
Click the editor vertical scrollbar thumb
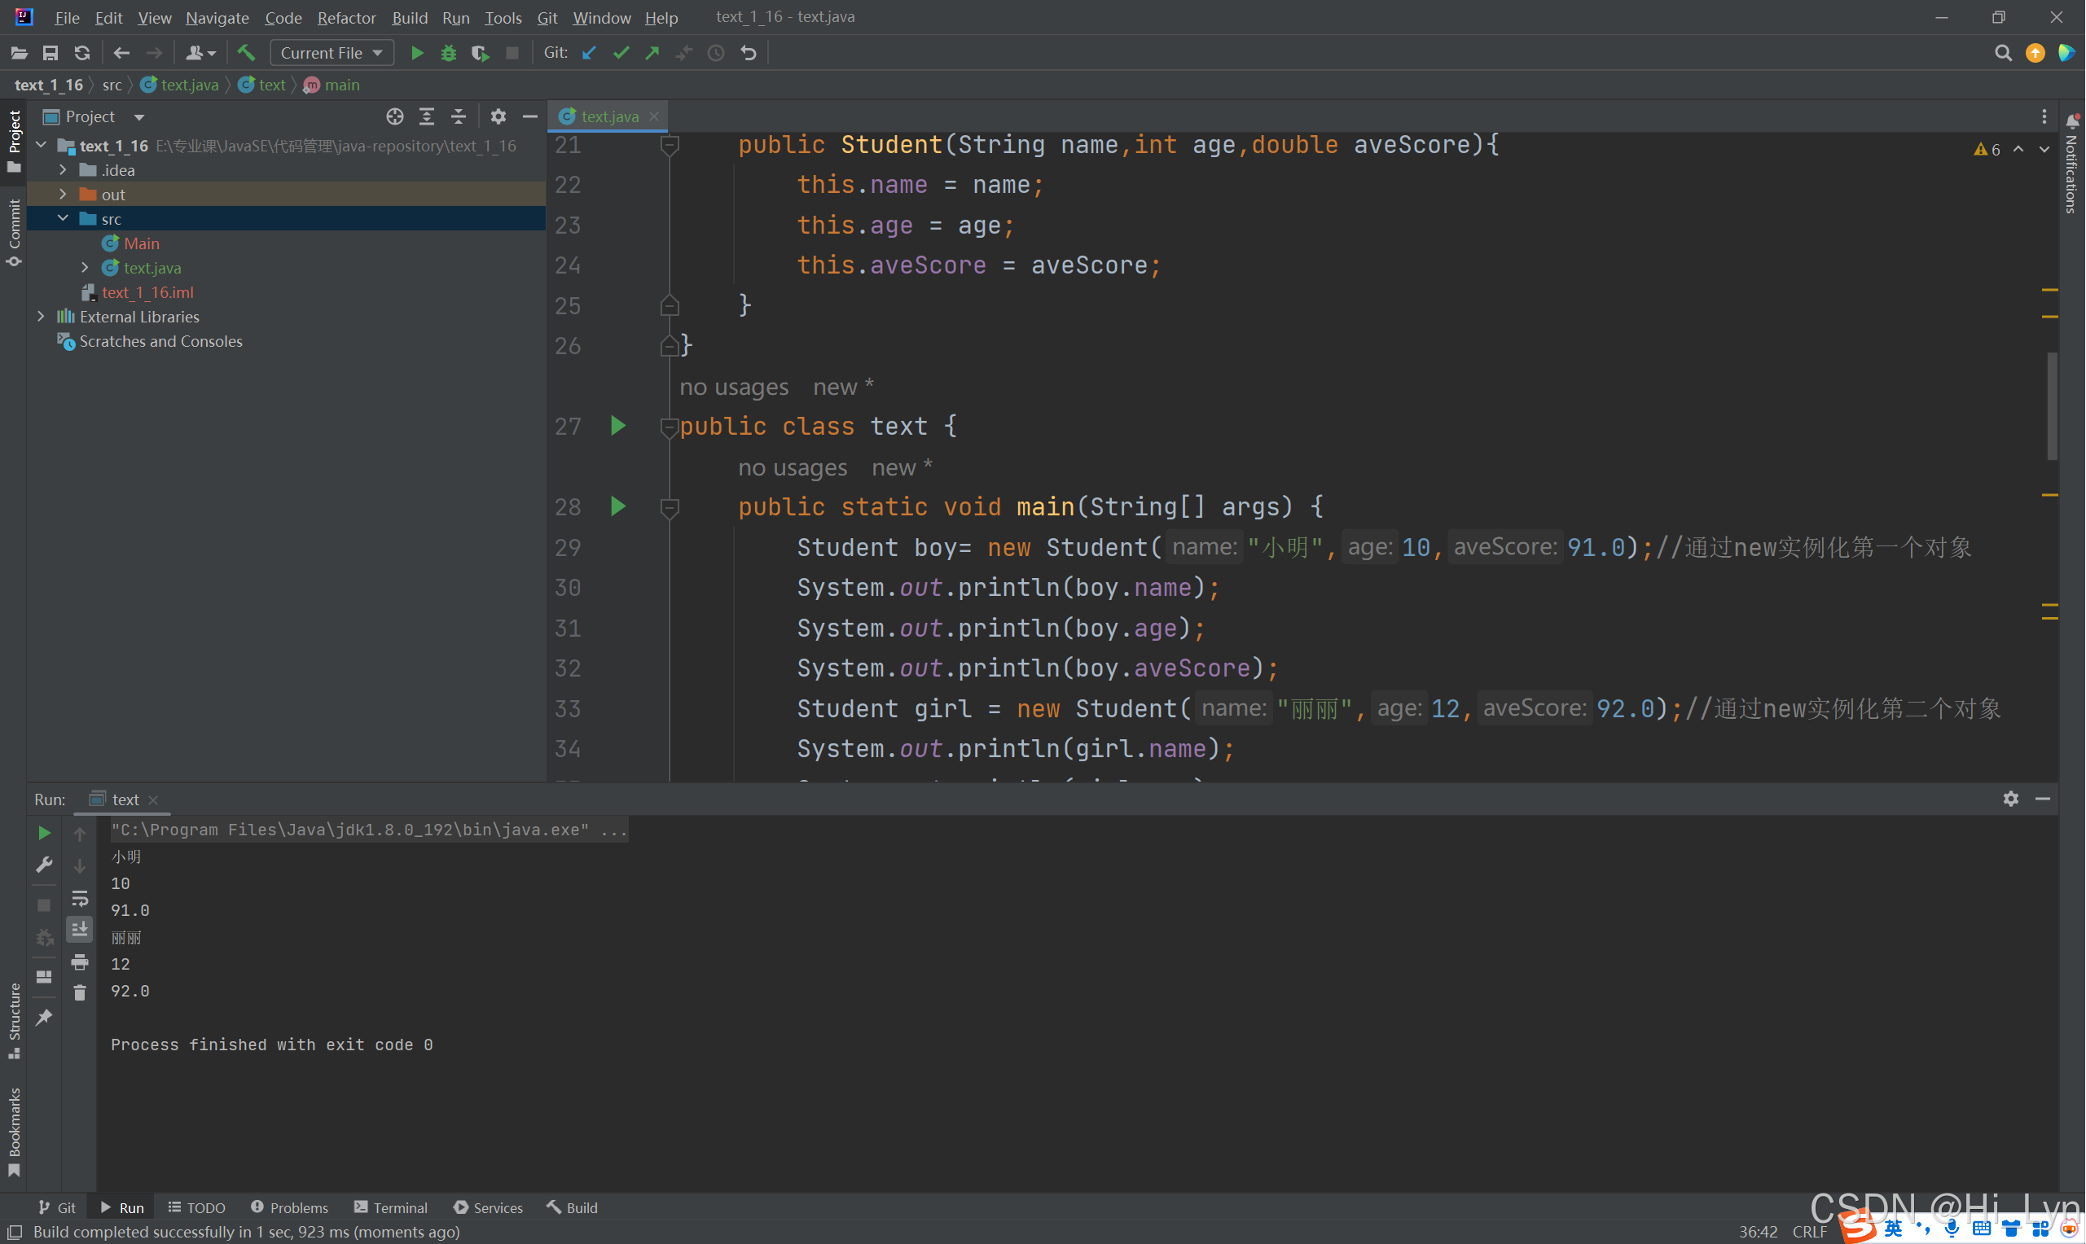click(x=2052, y=406)
